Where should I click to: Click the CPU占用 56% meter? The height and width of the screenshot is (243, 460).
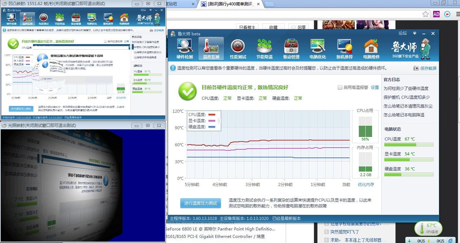[365, 126]
